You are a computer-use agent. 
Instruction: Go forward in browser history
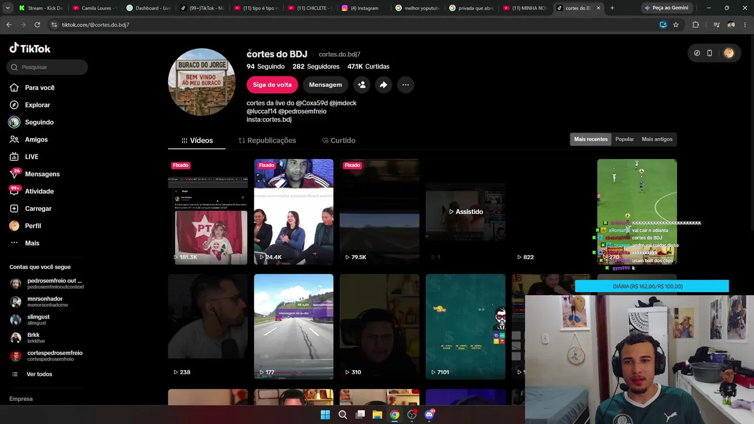point(23,25)
